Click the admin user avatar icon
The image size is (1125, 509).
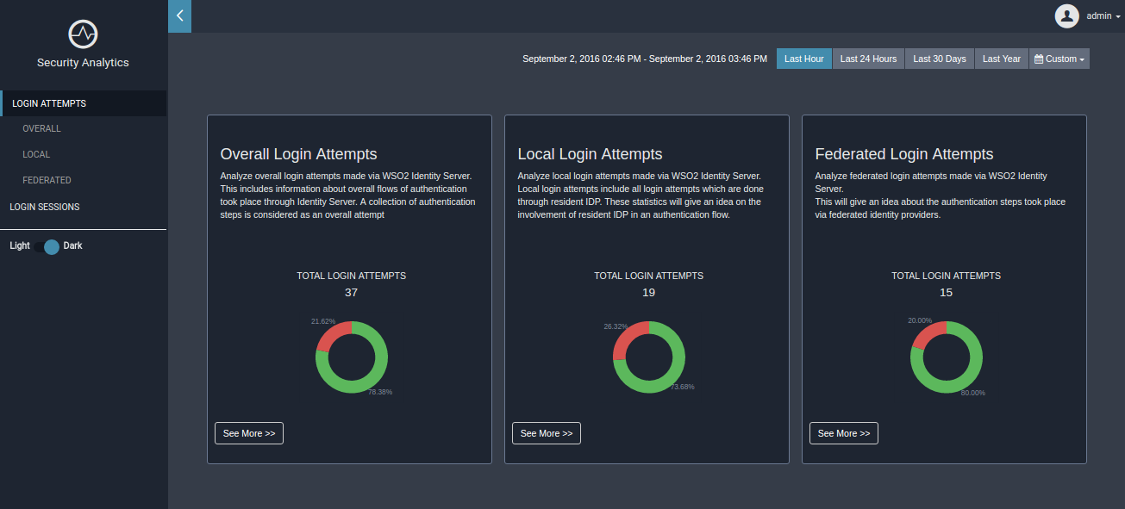pyautogui.click(x=1067, y=16)
